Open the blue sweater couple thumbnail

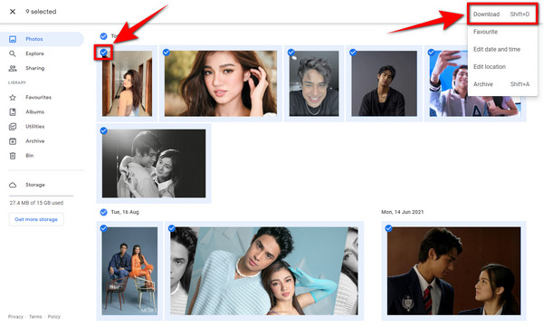(x=264, y=271)
